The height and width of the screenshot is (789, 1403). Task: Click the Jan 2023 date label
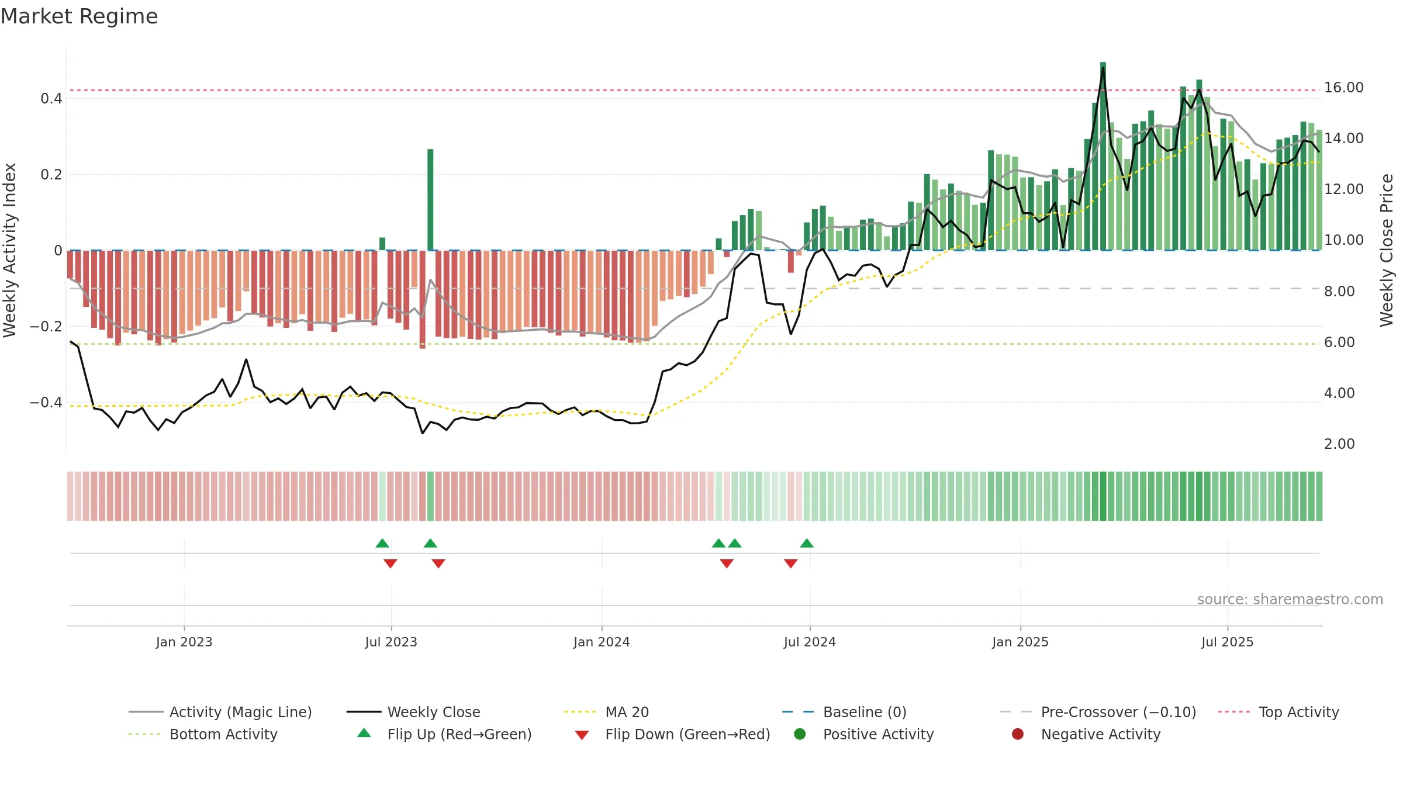pos(184,642)
